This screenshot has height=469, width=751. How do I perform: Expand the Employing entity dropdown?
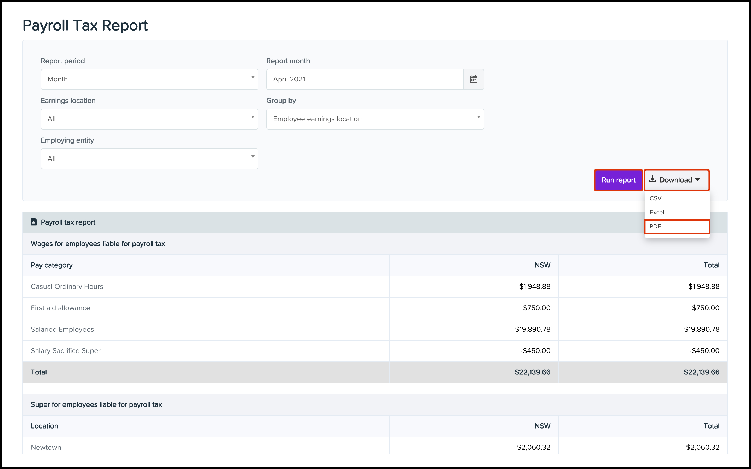pyautogui.click(x=149, y=159)
